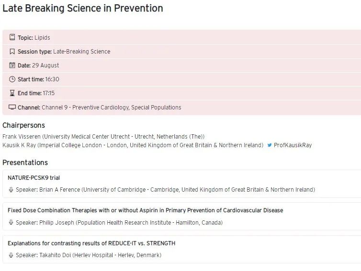Click the Late Breaking Science in Prevention heading
The image size is (361, 271).
[83, 9]
